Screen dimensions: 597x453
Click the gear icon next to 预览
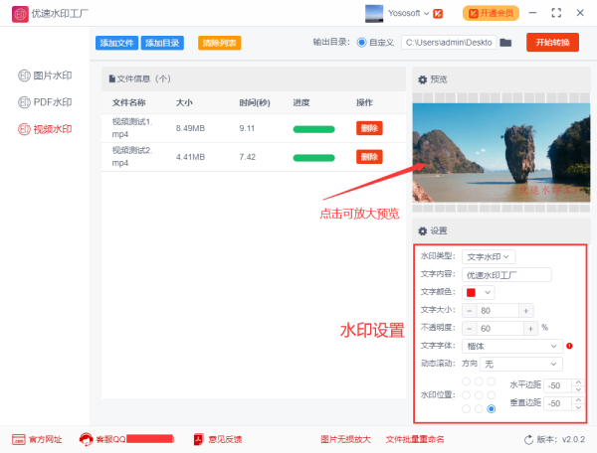pos(422,79)
